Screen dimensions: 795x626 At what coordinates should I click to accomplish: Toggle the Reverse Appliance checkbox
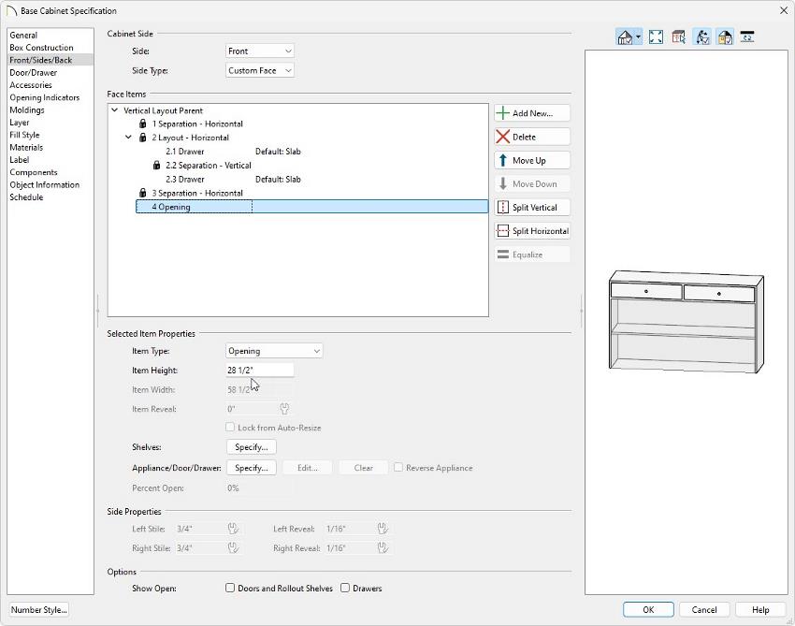[x=398, y=467]
